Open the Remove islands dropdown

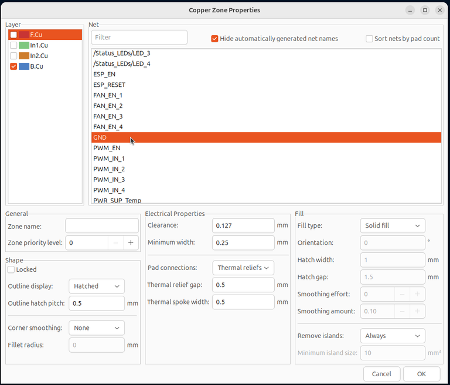coord(393,336)
